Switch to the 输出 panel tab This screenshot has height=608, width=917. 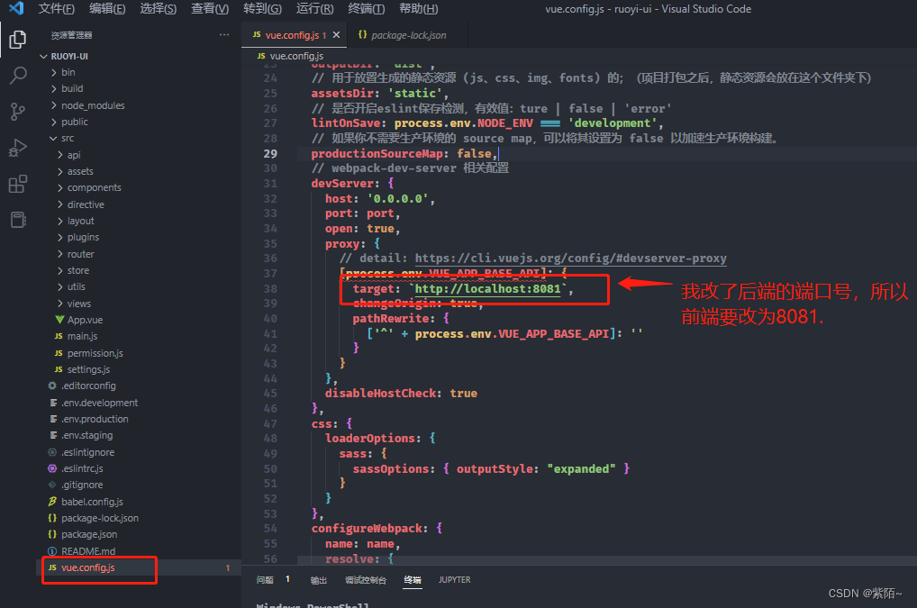(x=318, y=580)
